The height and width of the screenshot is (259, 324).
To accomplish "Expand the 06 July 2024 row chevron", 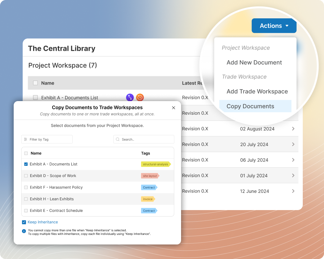I will click(293, 160).
